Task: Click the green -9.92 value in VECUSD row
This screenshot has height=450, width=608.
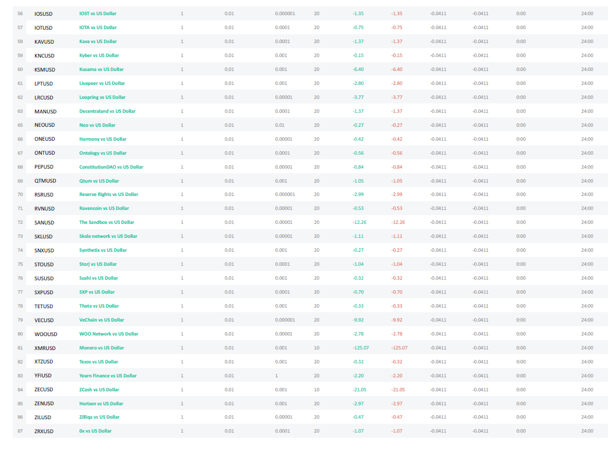Action: [x=358, y=320]
